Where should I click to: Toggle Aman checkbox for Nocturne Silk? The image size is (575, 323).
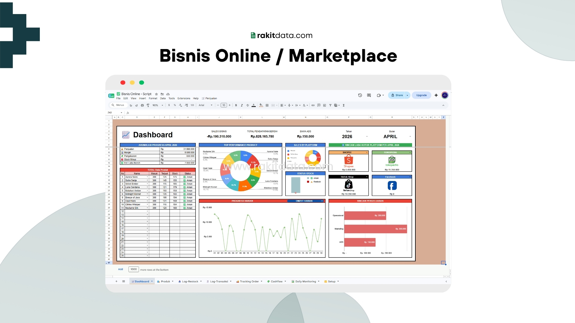[x=184, y=208]
